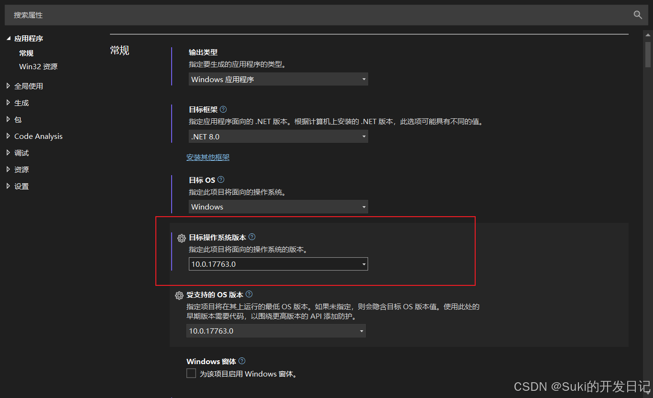Enable the 为该项目启用 Windows 窗体 checkbox
Viewport: 653px width, 398px height.
(x=191, y=373)
